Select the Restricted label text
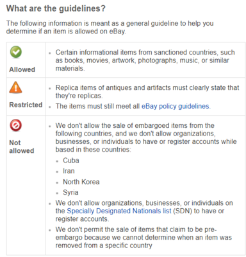The height and width of the screenshot is (257, 246). coord(26,105)
